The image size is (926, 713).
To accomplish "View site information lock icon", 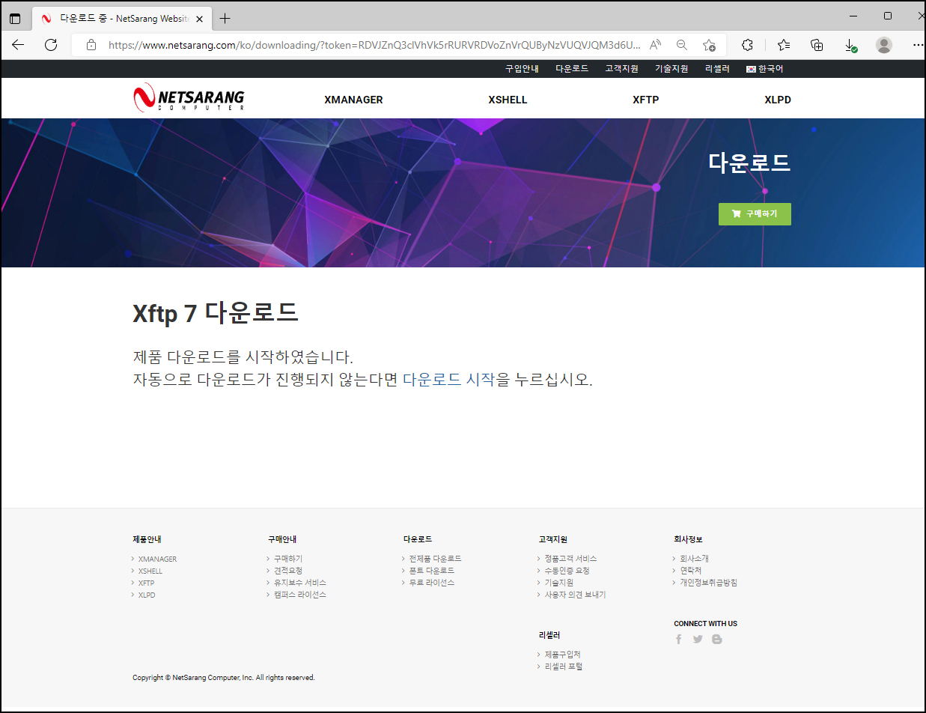I will click(x=91, y=45).
